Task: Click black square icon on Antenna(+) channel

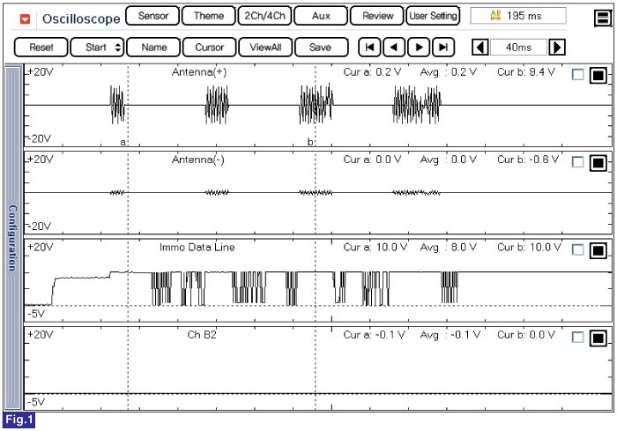Action: click(x=598, y=77)
